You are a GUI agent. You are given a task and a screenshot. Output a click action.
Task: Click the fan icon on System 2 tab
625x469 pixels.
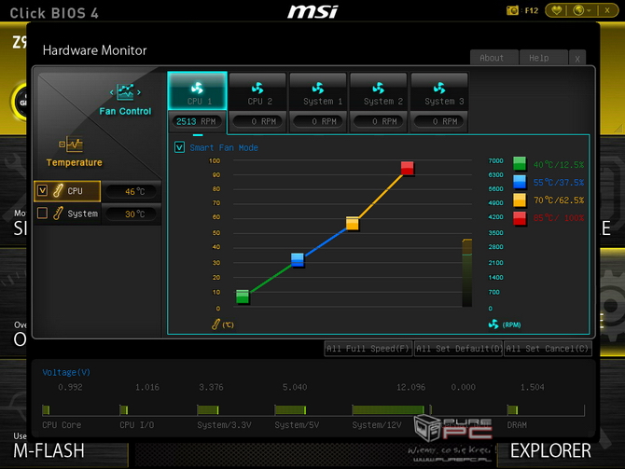379,88
